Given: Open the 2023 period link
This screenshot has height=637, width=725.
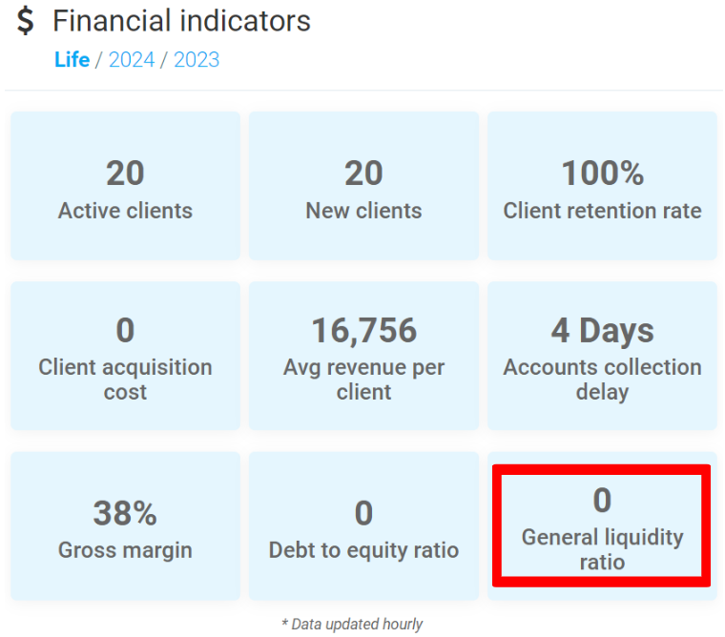Looking at the screenshot, I should tap(197, 60).
